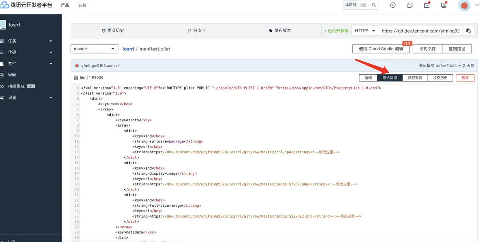The height and width of the screenshot is (242, 480).
Task: Click the iosrrl project avatar in sidebar
Action: 3,25
